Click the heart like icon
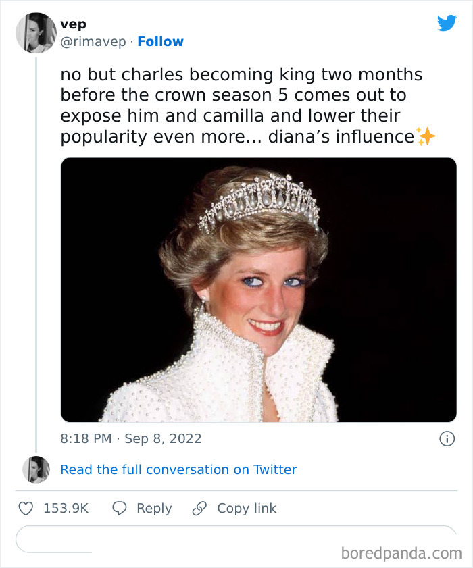 coord(26,509)
